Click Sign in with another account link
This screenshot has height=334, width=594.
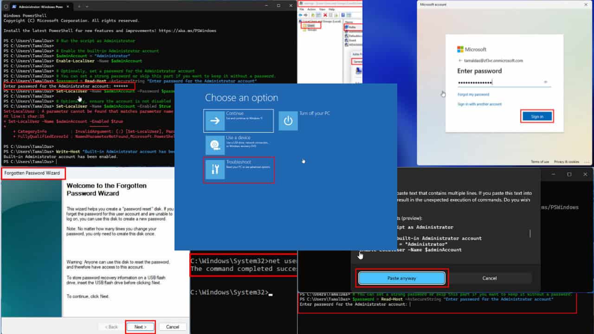(479, 104)
